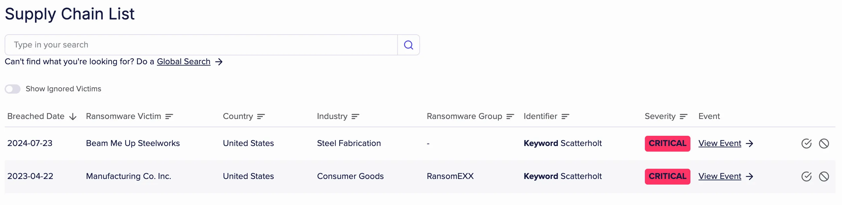Click the Event column header
Viewport: 842px width, 205px height.
point(709,116)
